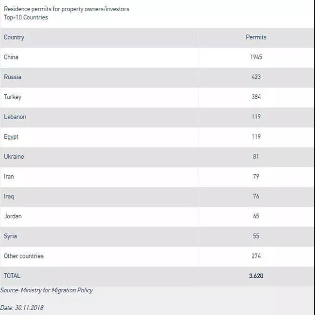315x315 pixels.
Task: Select the Jordan row label
Action: point(13,216)
